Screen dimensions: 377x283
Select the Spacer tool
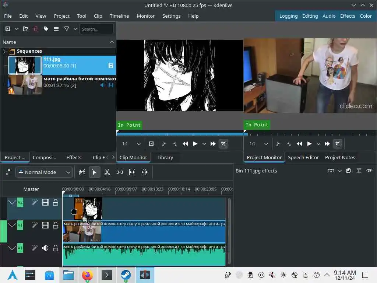coord(120,172)
